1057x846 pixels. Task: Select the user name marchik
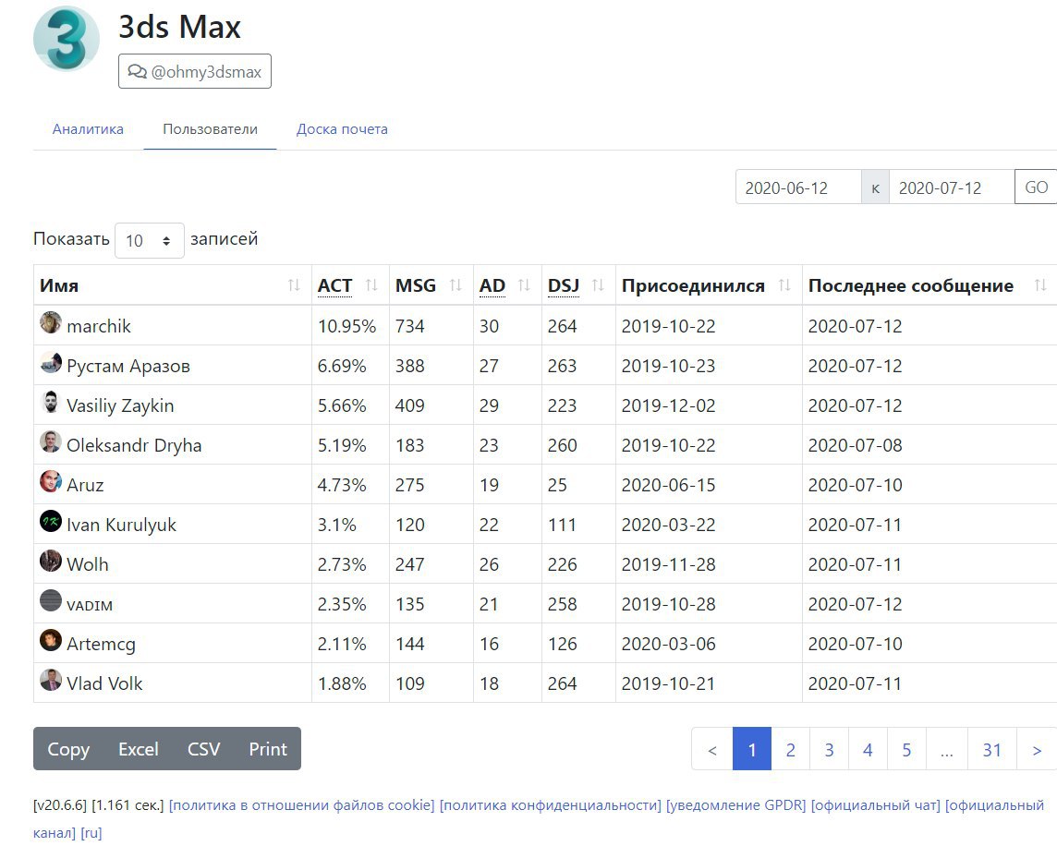pyautogui.click(x=99, y=326)
